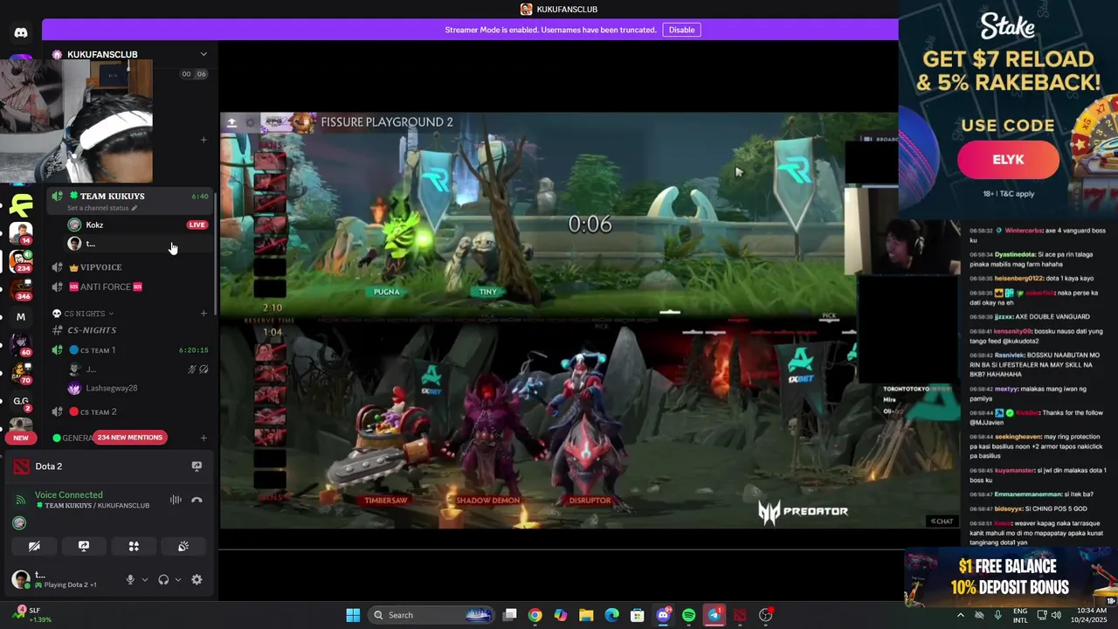Mute the microphone in user panel

130,579
